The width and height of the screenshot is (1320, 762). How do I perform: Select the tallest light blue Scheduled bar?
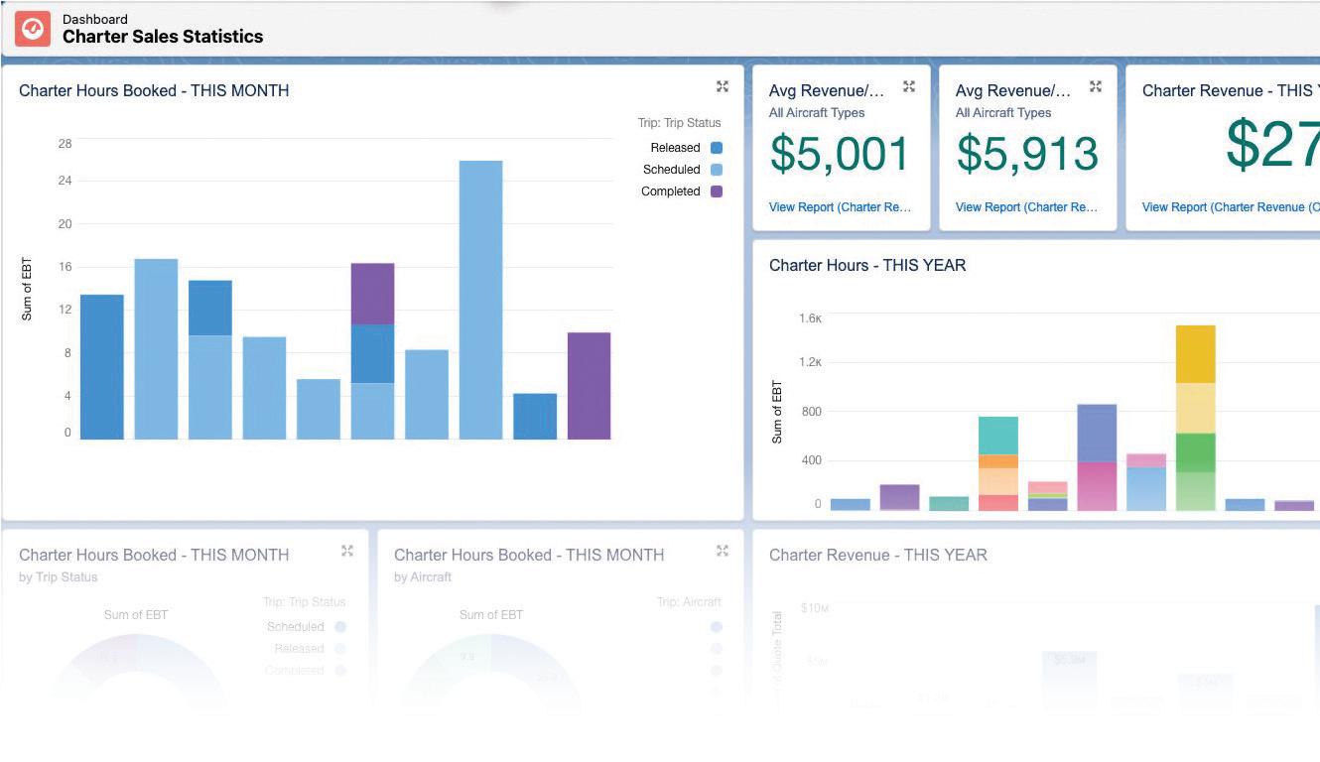coord(480,300)
